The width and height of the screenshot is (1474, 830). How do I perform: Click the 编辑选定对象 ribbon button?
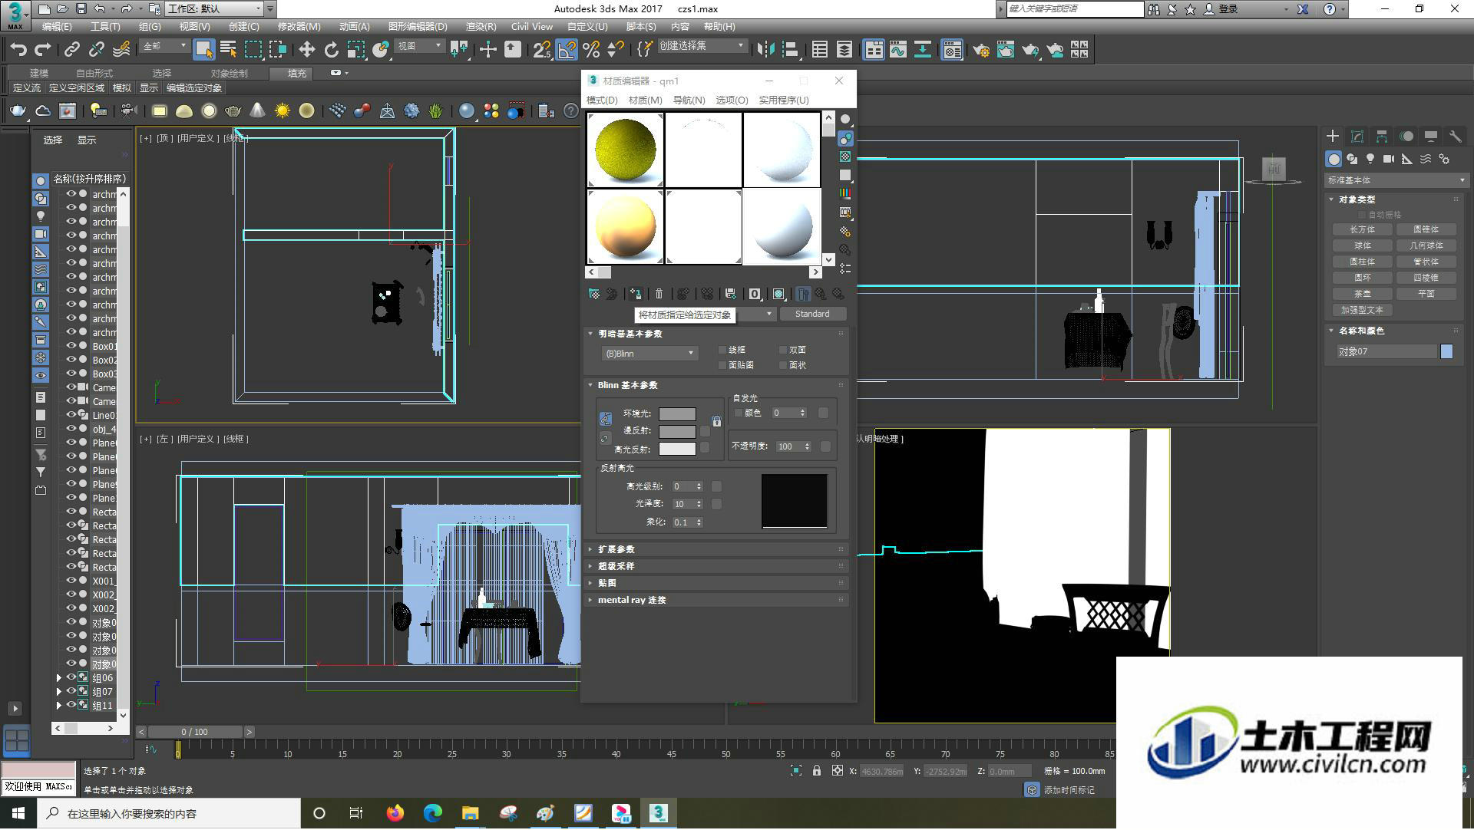[194, 89]
